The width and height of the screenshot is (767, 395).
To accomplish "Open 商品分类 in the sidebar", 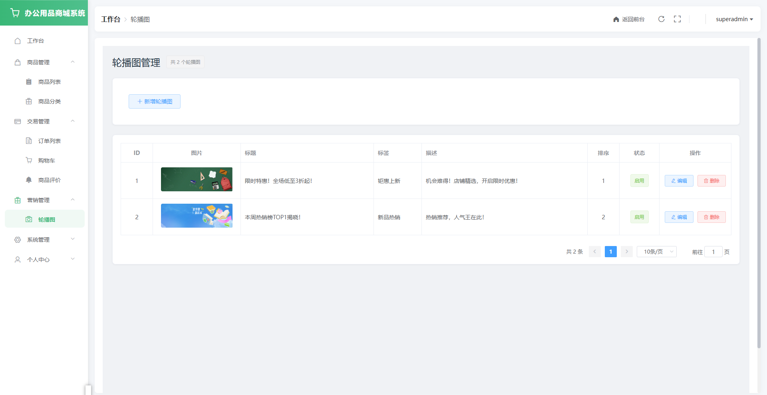I will (x=49, y=101).
